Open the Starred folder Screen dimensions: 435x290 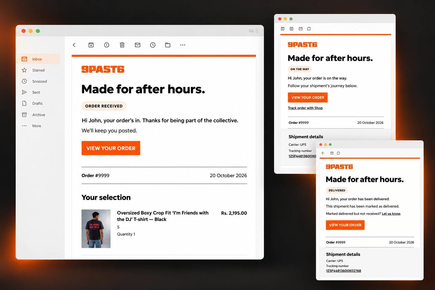coord(38,70)
